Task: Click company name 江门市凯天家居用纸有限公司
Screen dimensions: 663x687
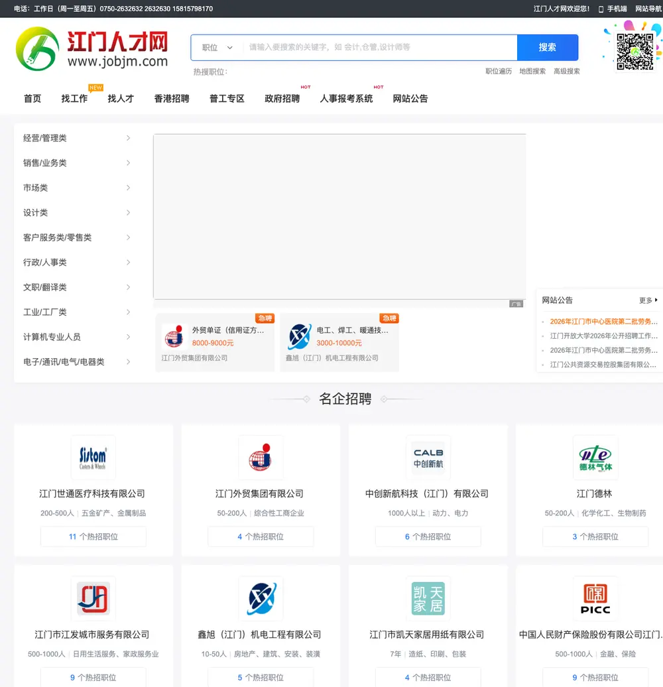Action: 427,635
